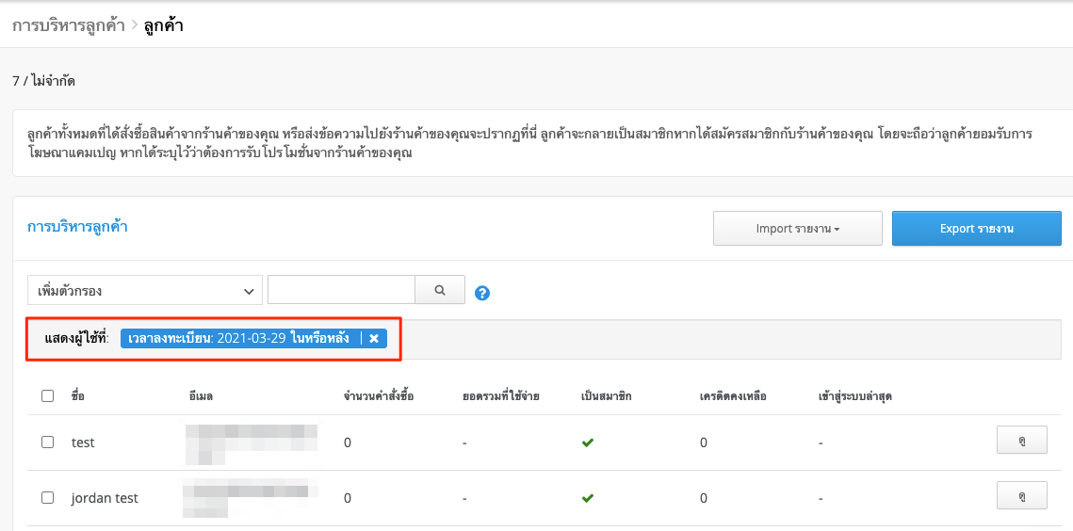Sort by เข้าสู่ระบบล่าสุด column header
This screenshot has width=1073, height=531.
tap(854, 396)
